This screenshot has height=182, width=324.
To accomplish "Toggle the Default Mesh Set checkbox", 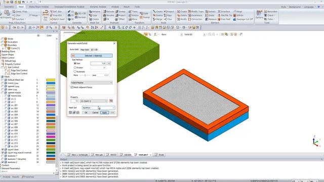I will (3, 80).
